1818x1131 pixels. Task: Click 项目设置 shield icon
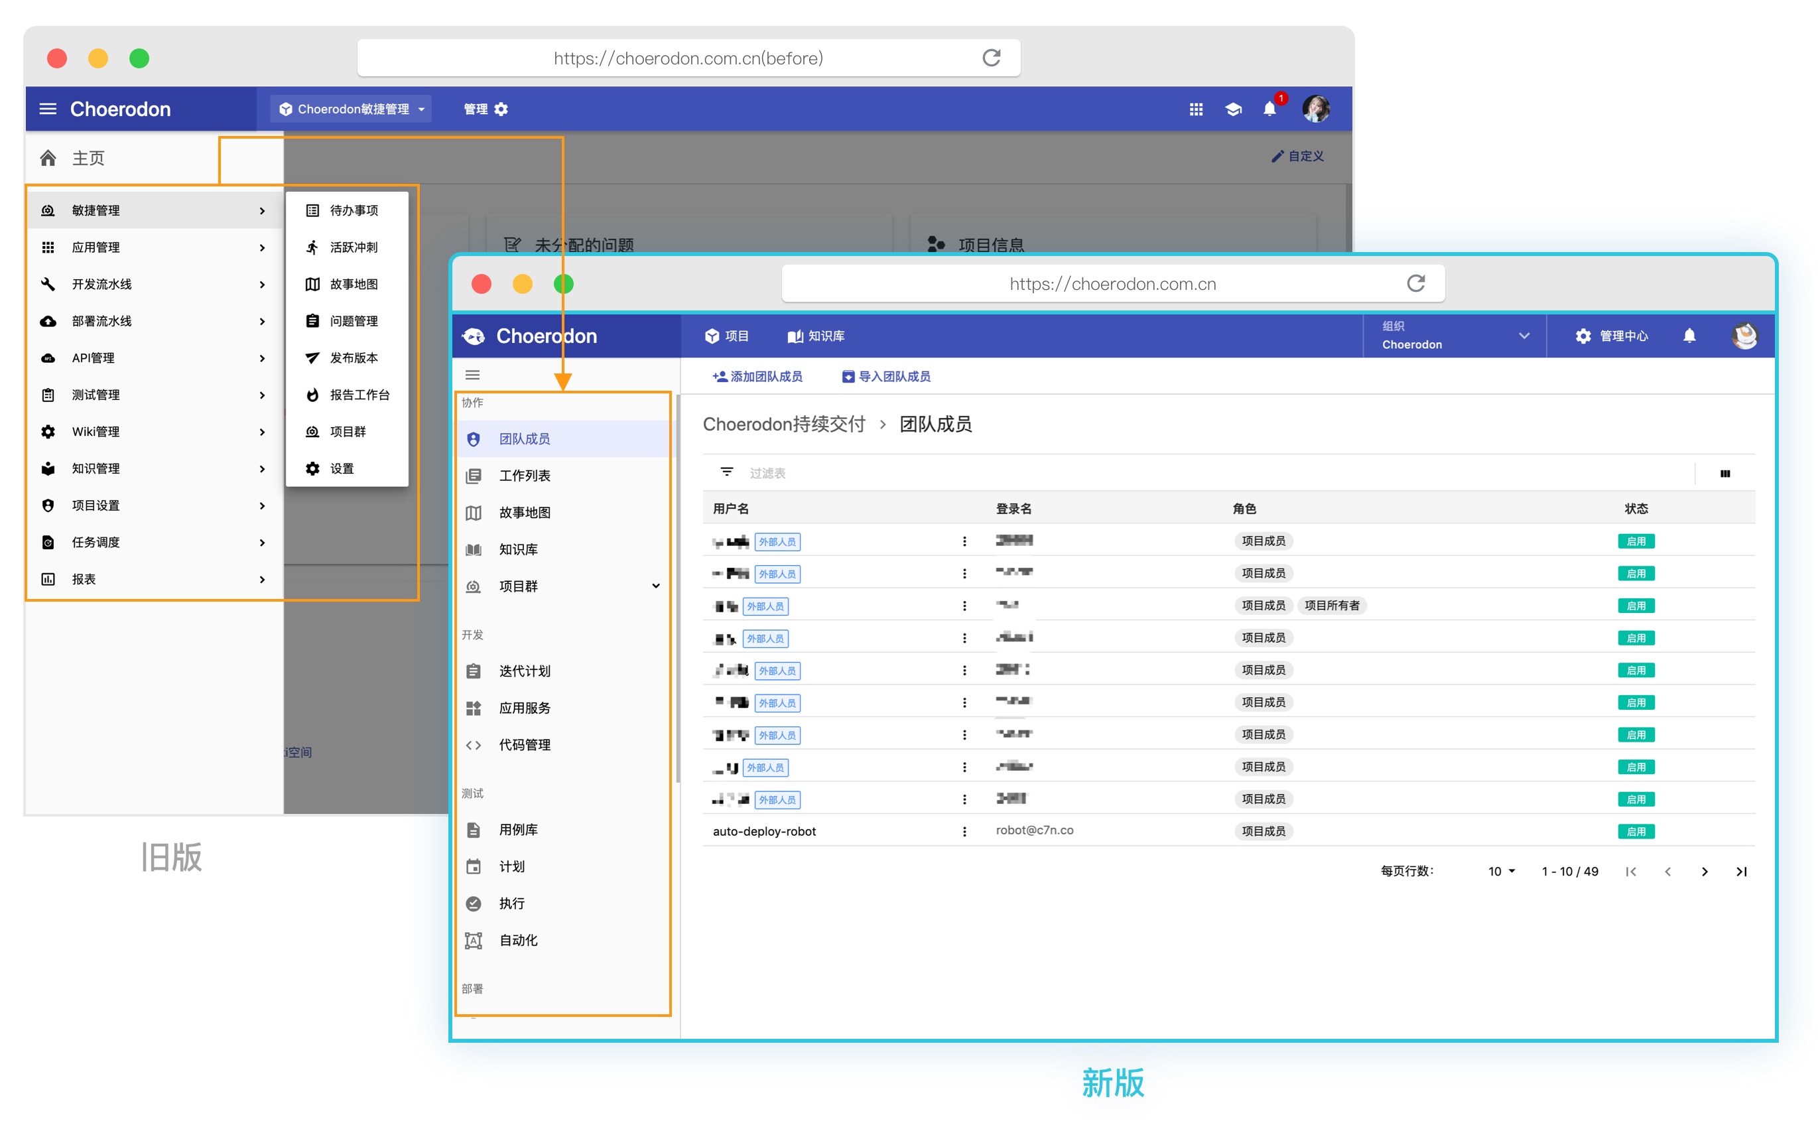(x=48, y=505)
